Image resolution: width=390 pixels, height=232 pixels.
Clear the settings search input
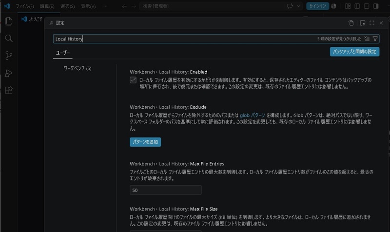[367, 39]
